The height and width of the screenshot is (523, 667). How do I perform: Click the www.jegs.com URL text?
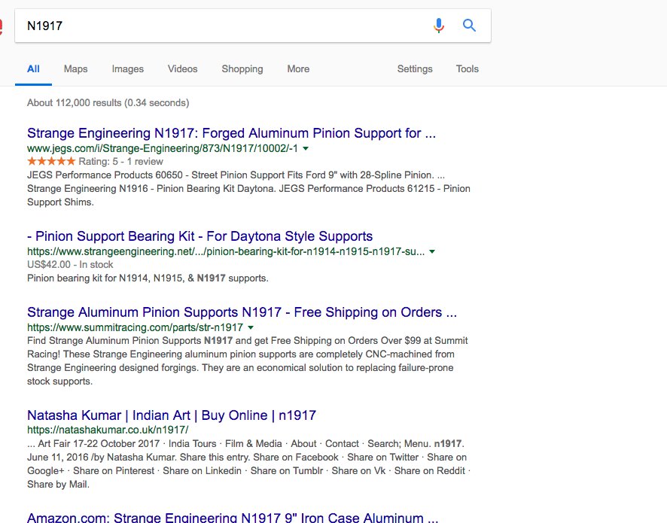(163, 148)
